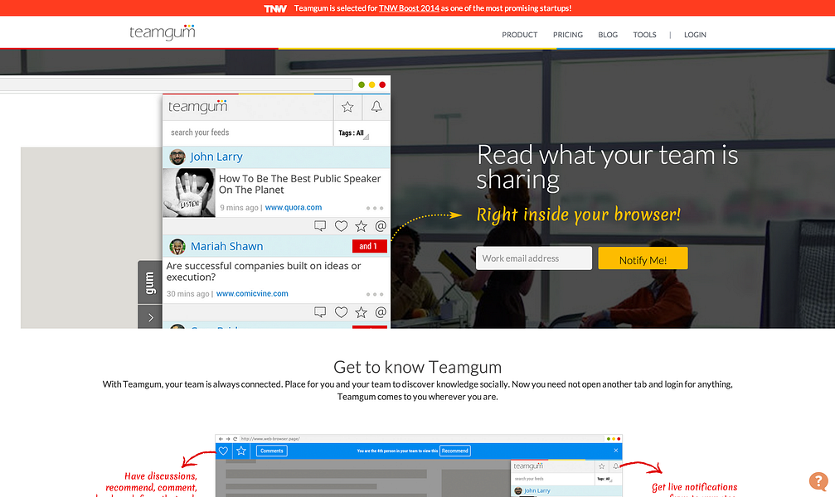This screenshot has width=835, height=497.
Task: Close the blue bar with X
Action: click(615, 451)
